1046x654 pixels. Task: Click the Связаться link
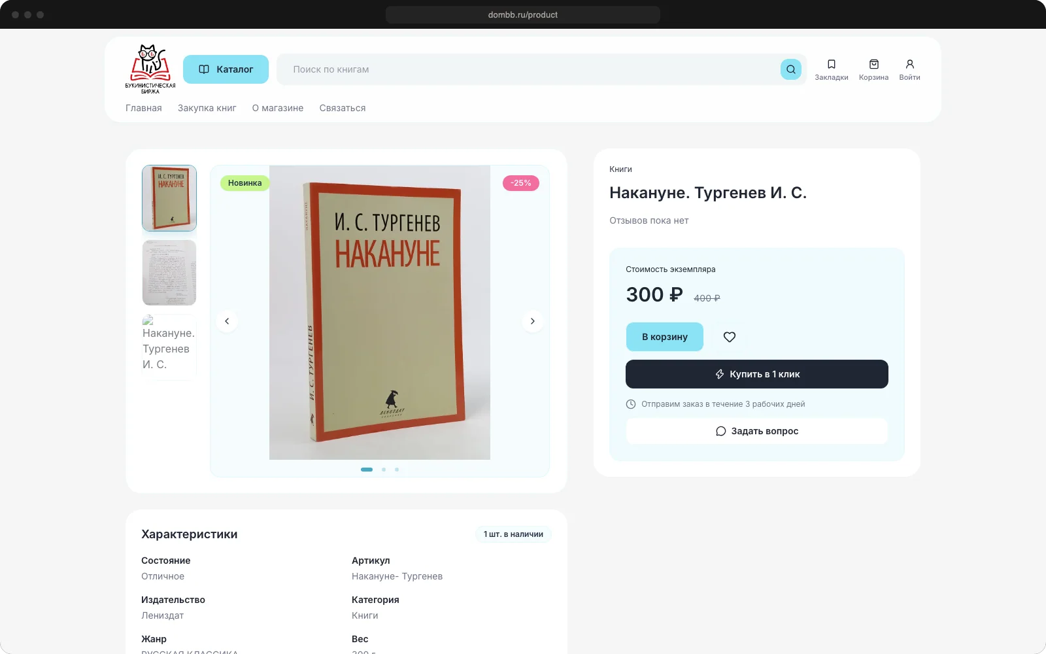(x=343, y=108)
